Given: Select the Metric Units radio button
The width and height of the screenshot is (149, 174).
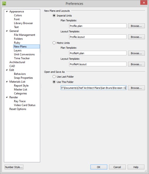Looking at the screenshot, I should (x=54, y=43).
